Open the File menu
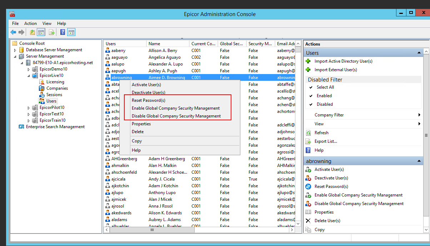 tap(15, 23)
